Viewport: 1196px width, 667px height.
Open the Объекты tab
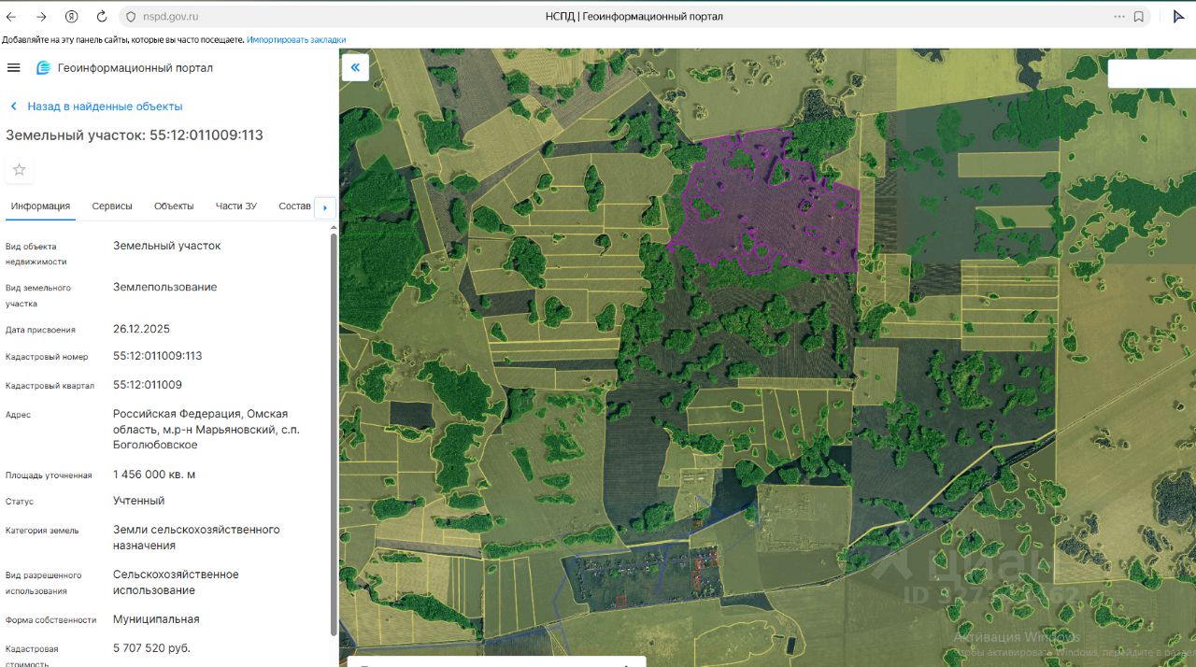(x=174, y=206)
